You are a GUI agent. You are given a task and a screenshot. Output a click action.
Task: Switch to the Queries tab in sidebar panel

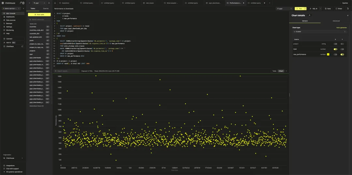[46, 8]
